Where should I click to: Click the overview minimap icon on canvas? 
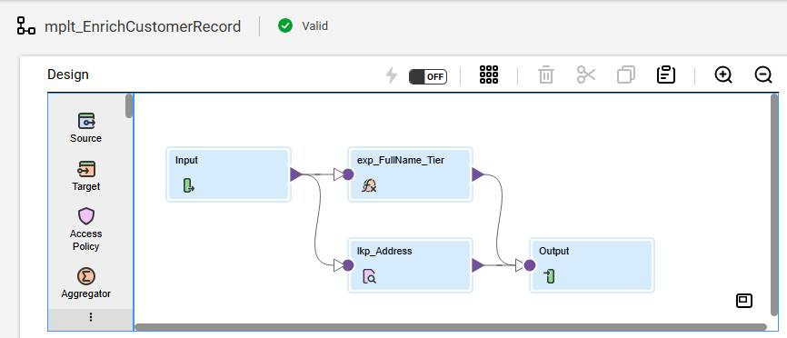tap(744, 301)
